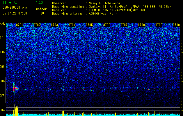This screenshot has width=183, height=116.
Task: Click the 0709 time marker
Action: click(x=159, y=25)
